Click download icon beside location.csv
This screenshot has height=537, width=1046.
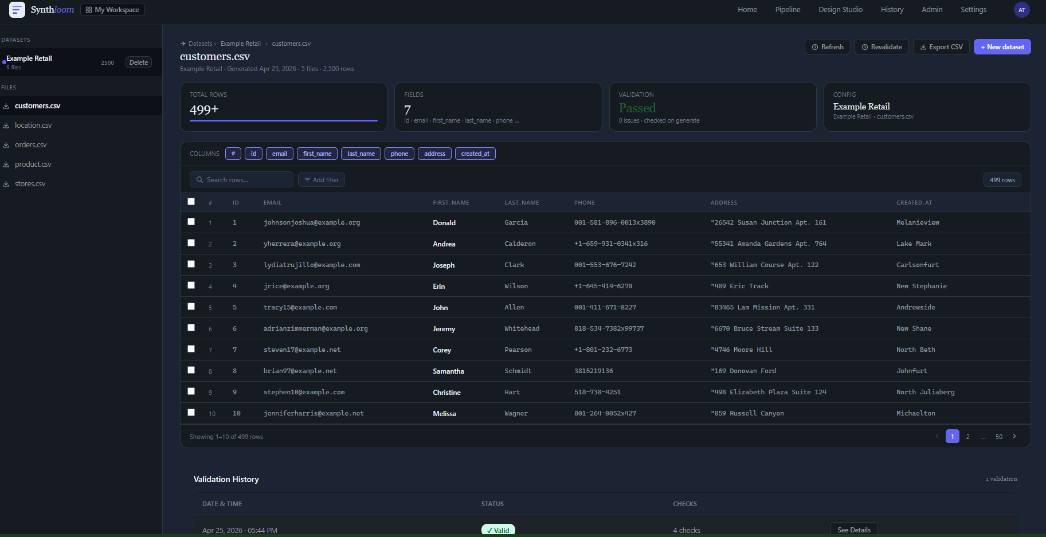coord(6,126)
